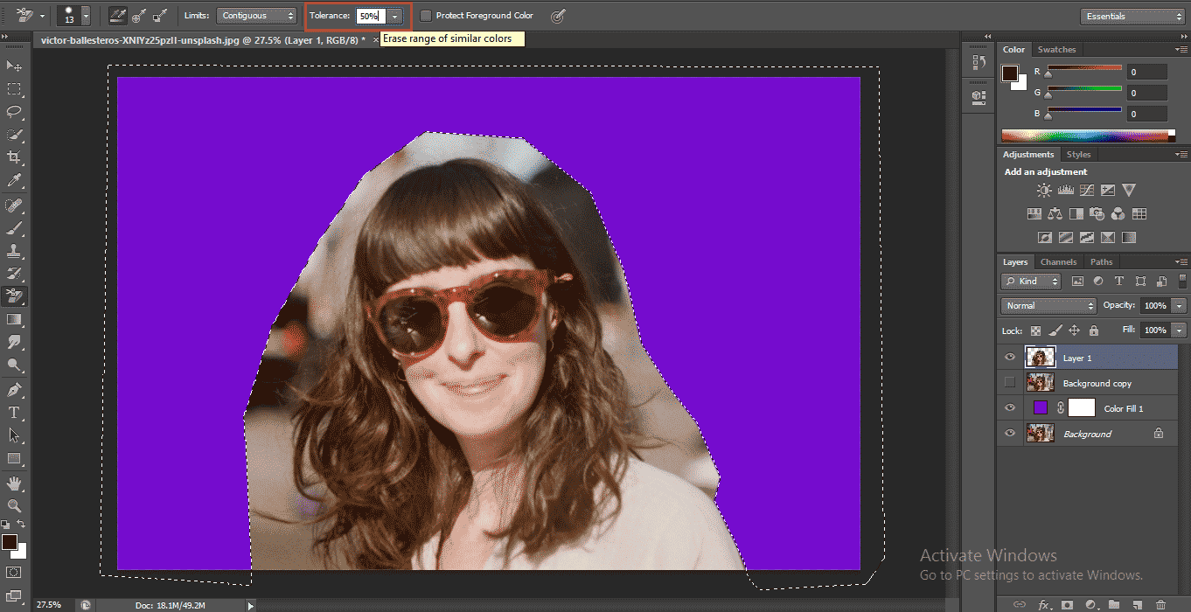Select the Pen tool
The height and width of the screenshot is (612, 1191).
(14, 389)
